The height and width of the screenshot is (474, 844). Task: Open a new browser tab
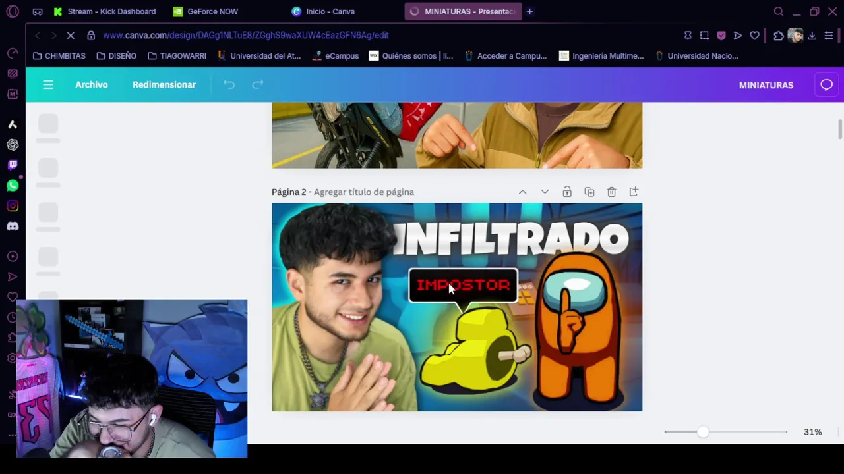(x=529, y=11)
